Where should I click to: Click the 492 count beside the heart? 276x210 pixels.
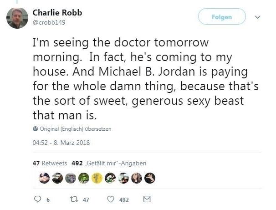(x=124, y=200)
